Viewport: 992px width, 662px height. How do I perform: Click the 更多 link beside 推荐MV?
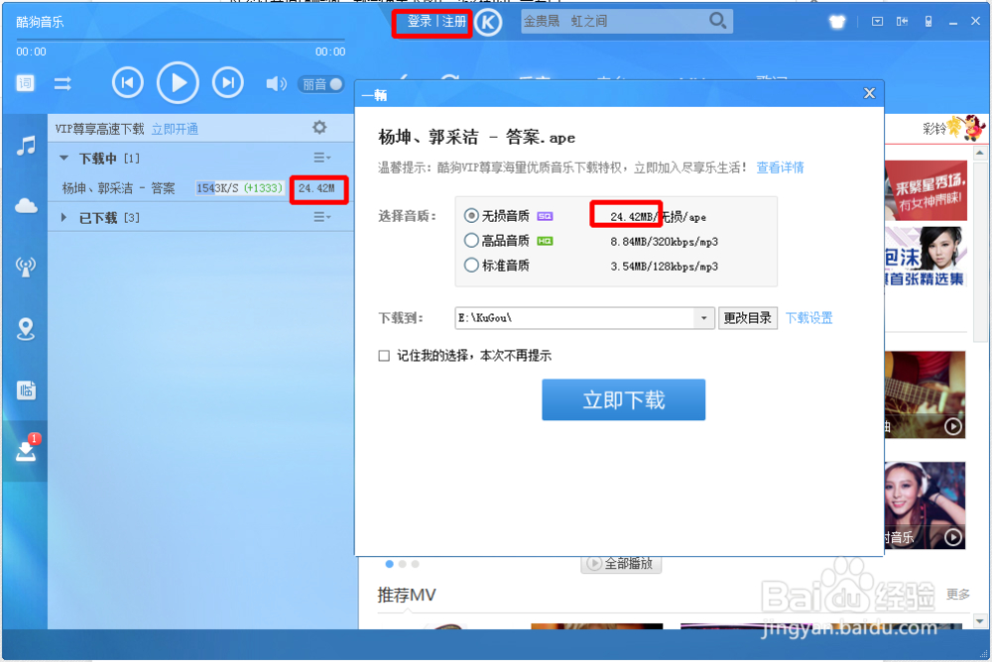(x=958, y=594)
